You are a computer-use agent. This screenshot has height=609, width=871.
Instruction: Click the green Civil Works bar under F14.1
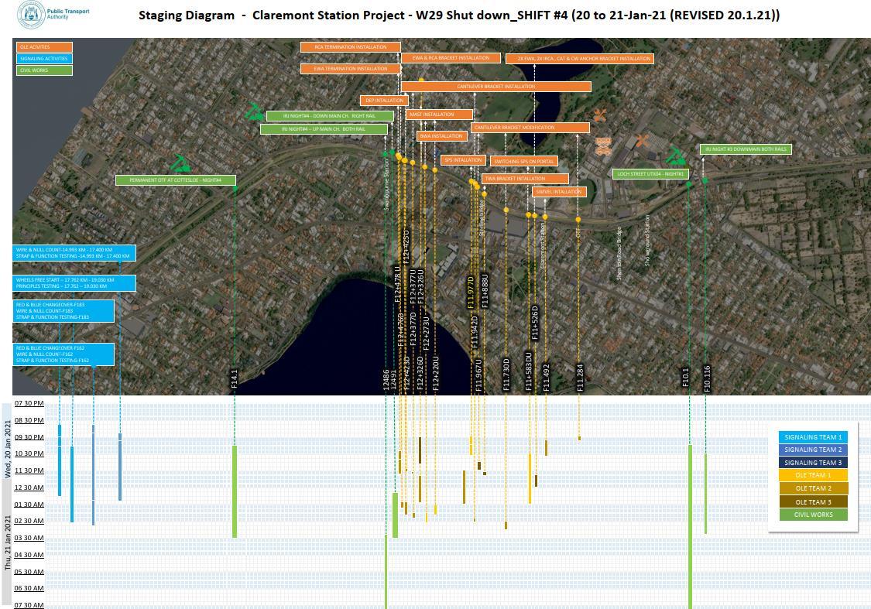(x=235, y=491)
